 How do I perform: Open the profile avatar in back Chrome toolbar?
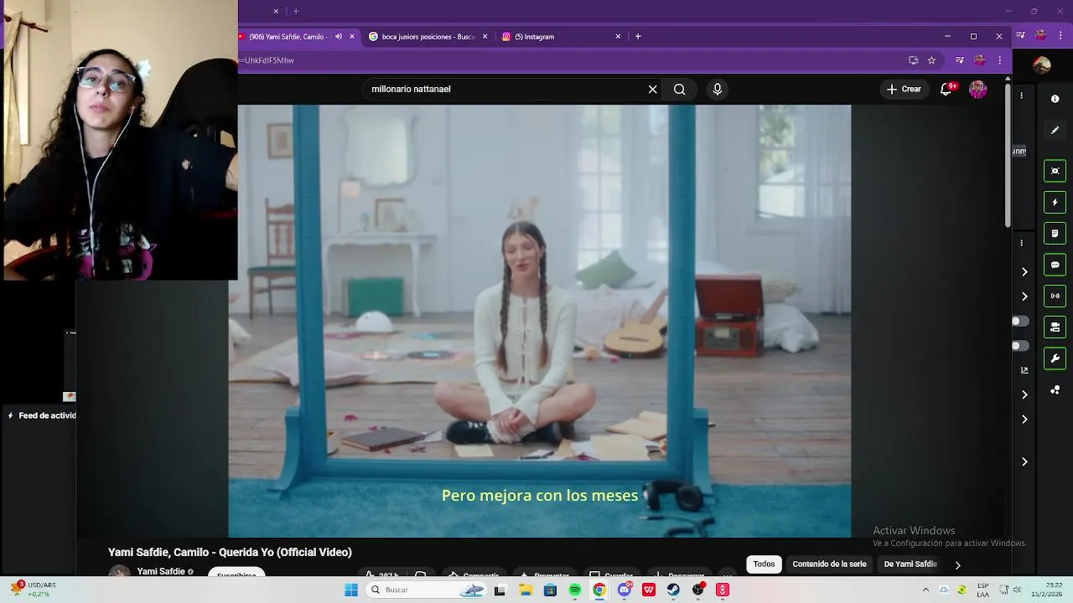coord(1040,35)
